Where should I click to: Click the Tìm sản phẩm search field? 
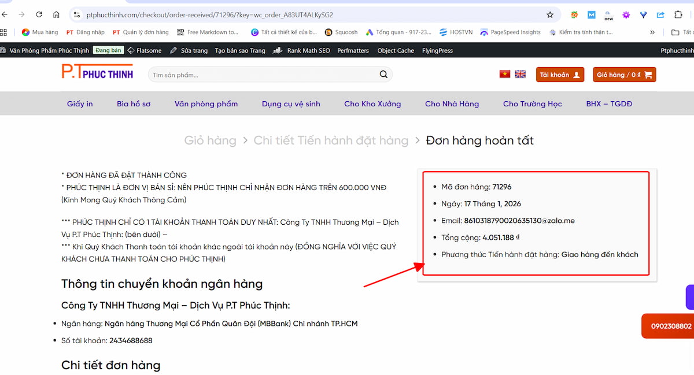(x=260, y=75)
